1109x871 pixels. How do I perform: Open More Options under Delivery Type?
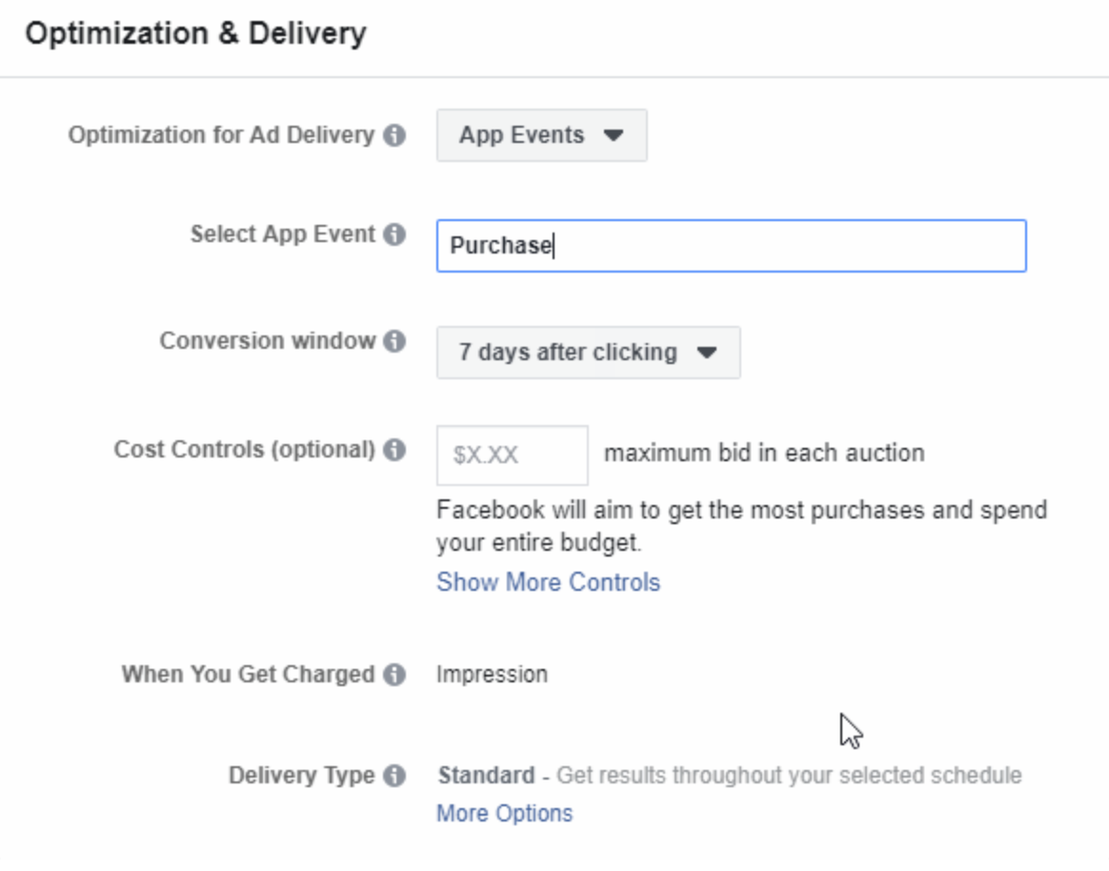tap(504, 814)
